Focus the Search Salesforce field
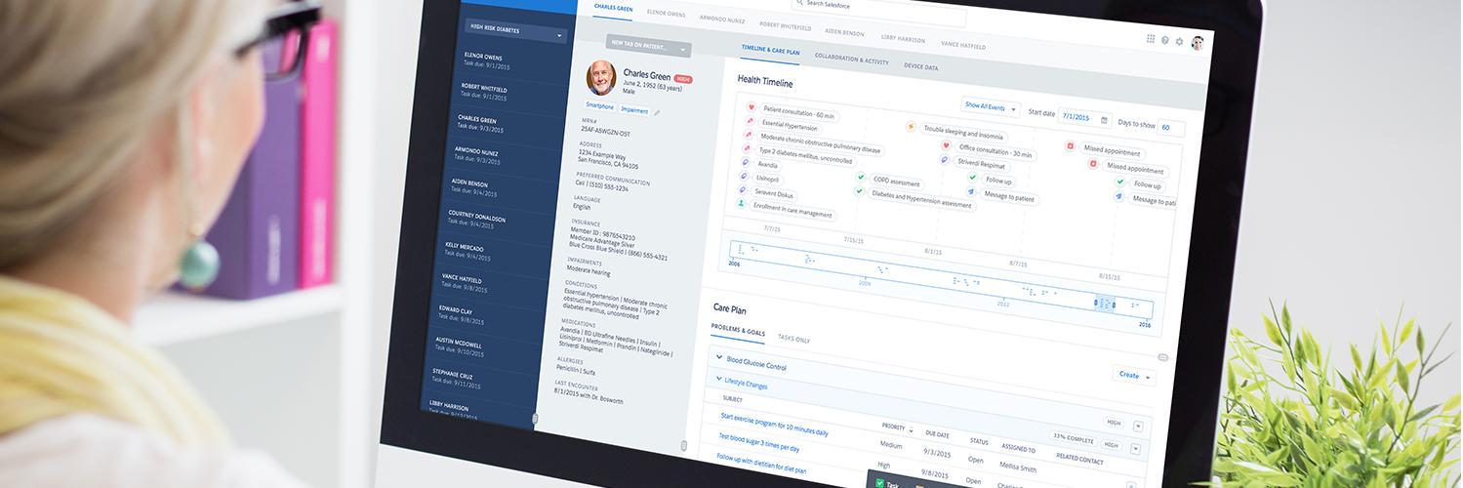 click(877, 9)
